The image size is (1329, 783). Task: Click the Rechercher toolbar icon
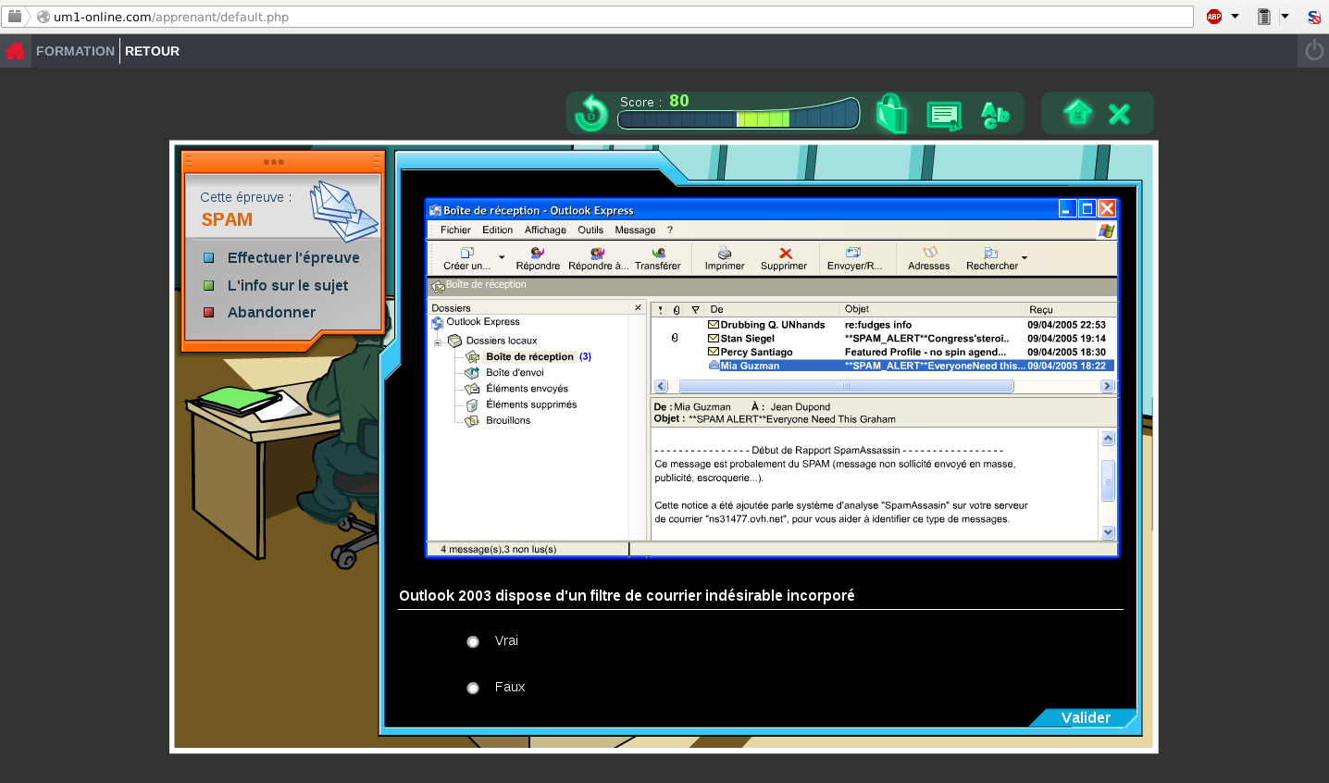point(991,258)
